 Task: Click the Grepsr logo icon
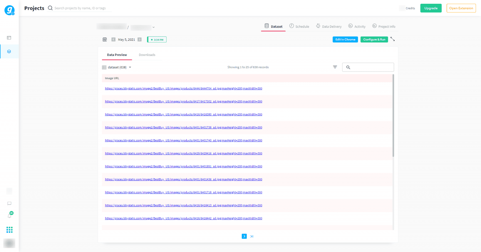click(9, 10)
